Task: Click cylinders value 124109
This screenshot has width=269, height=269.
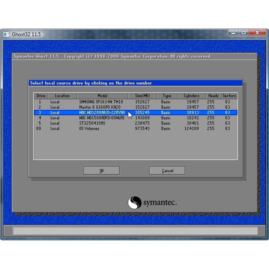Action: (191, 128)
